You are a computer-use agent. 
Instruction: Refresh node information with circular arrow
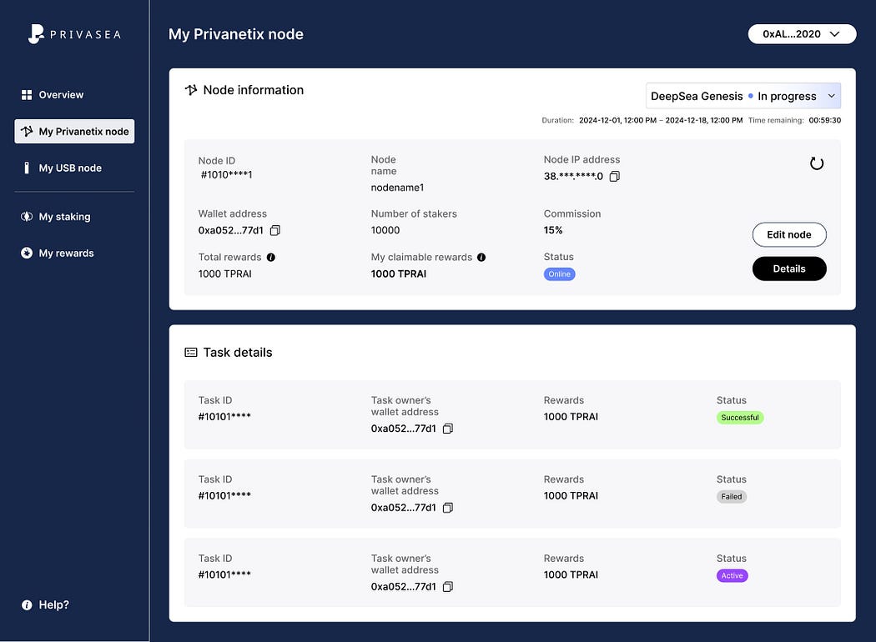[816, 163]
